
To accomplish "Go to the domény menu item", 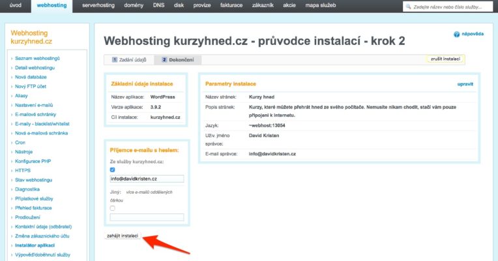I will (x=134, y=5).
